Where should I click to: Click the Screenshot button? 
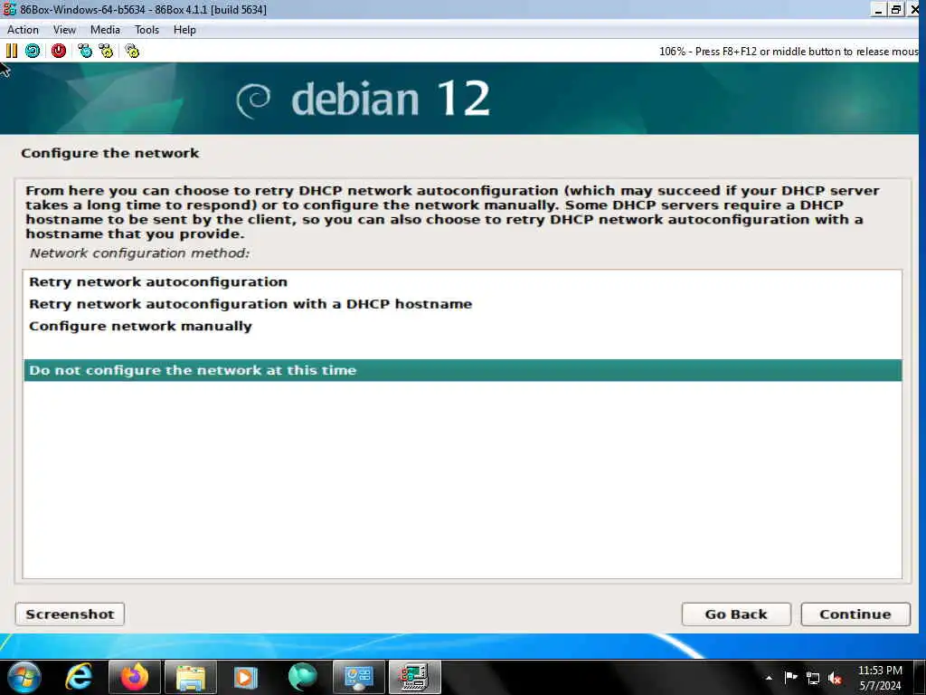point(70,614)
